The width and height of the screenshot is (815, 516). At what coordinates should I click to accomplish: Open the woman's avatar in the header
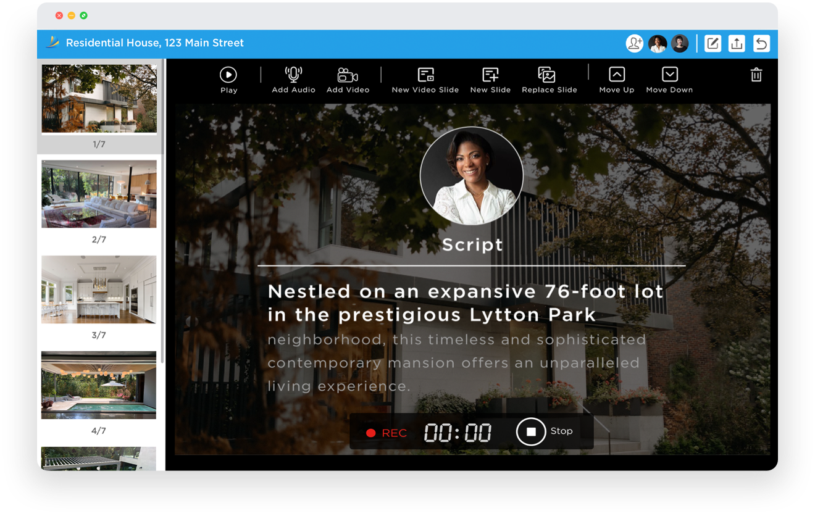point(658,43)
